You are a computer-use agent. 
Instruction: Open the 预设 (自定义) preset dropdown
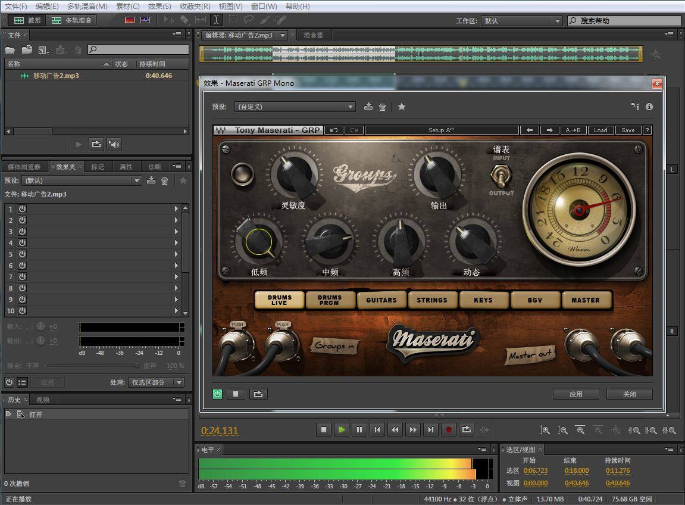coord(295,107)
